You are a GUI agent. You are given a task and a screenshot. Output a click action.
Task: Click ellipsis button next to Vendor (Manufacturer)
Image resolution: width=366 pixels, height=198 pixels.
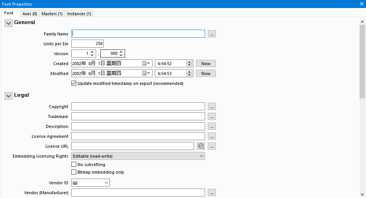coord(212,193)
